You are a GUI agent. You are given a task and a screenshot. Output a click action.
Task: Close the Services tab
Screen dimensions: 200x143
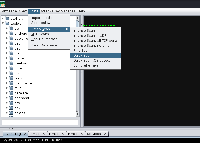(x=105, y=134)
